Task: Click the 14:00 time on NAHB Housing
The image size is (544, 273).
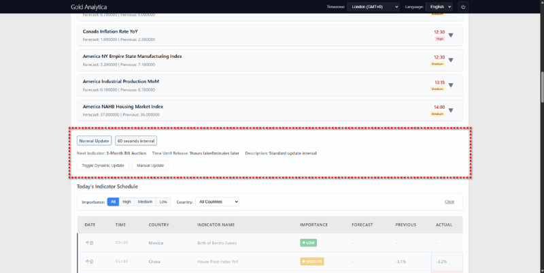Action: click(439, 108)
